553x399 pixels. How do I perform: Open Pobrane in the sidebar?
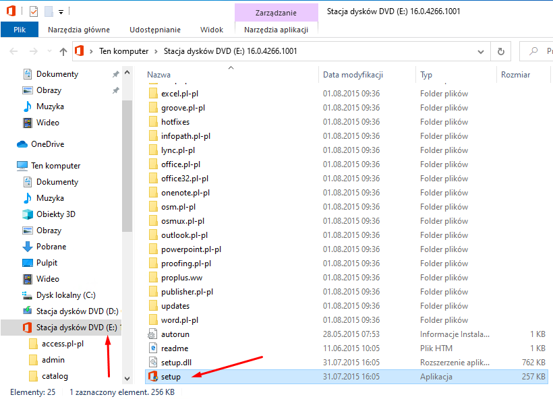click(51, 247)
